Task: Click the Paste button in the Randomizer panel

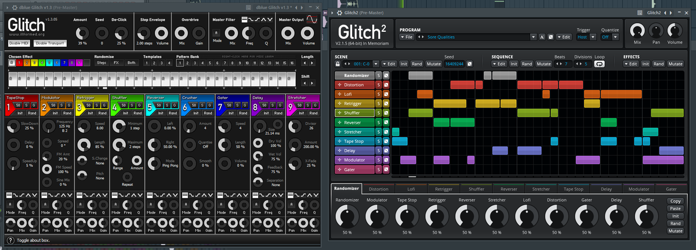Action: (675, 208)
